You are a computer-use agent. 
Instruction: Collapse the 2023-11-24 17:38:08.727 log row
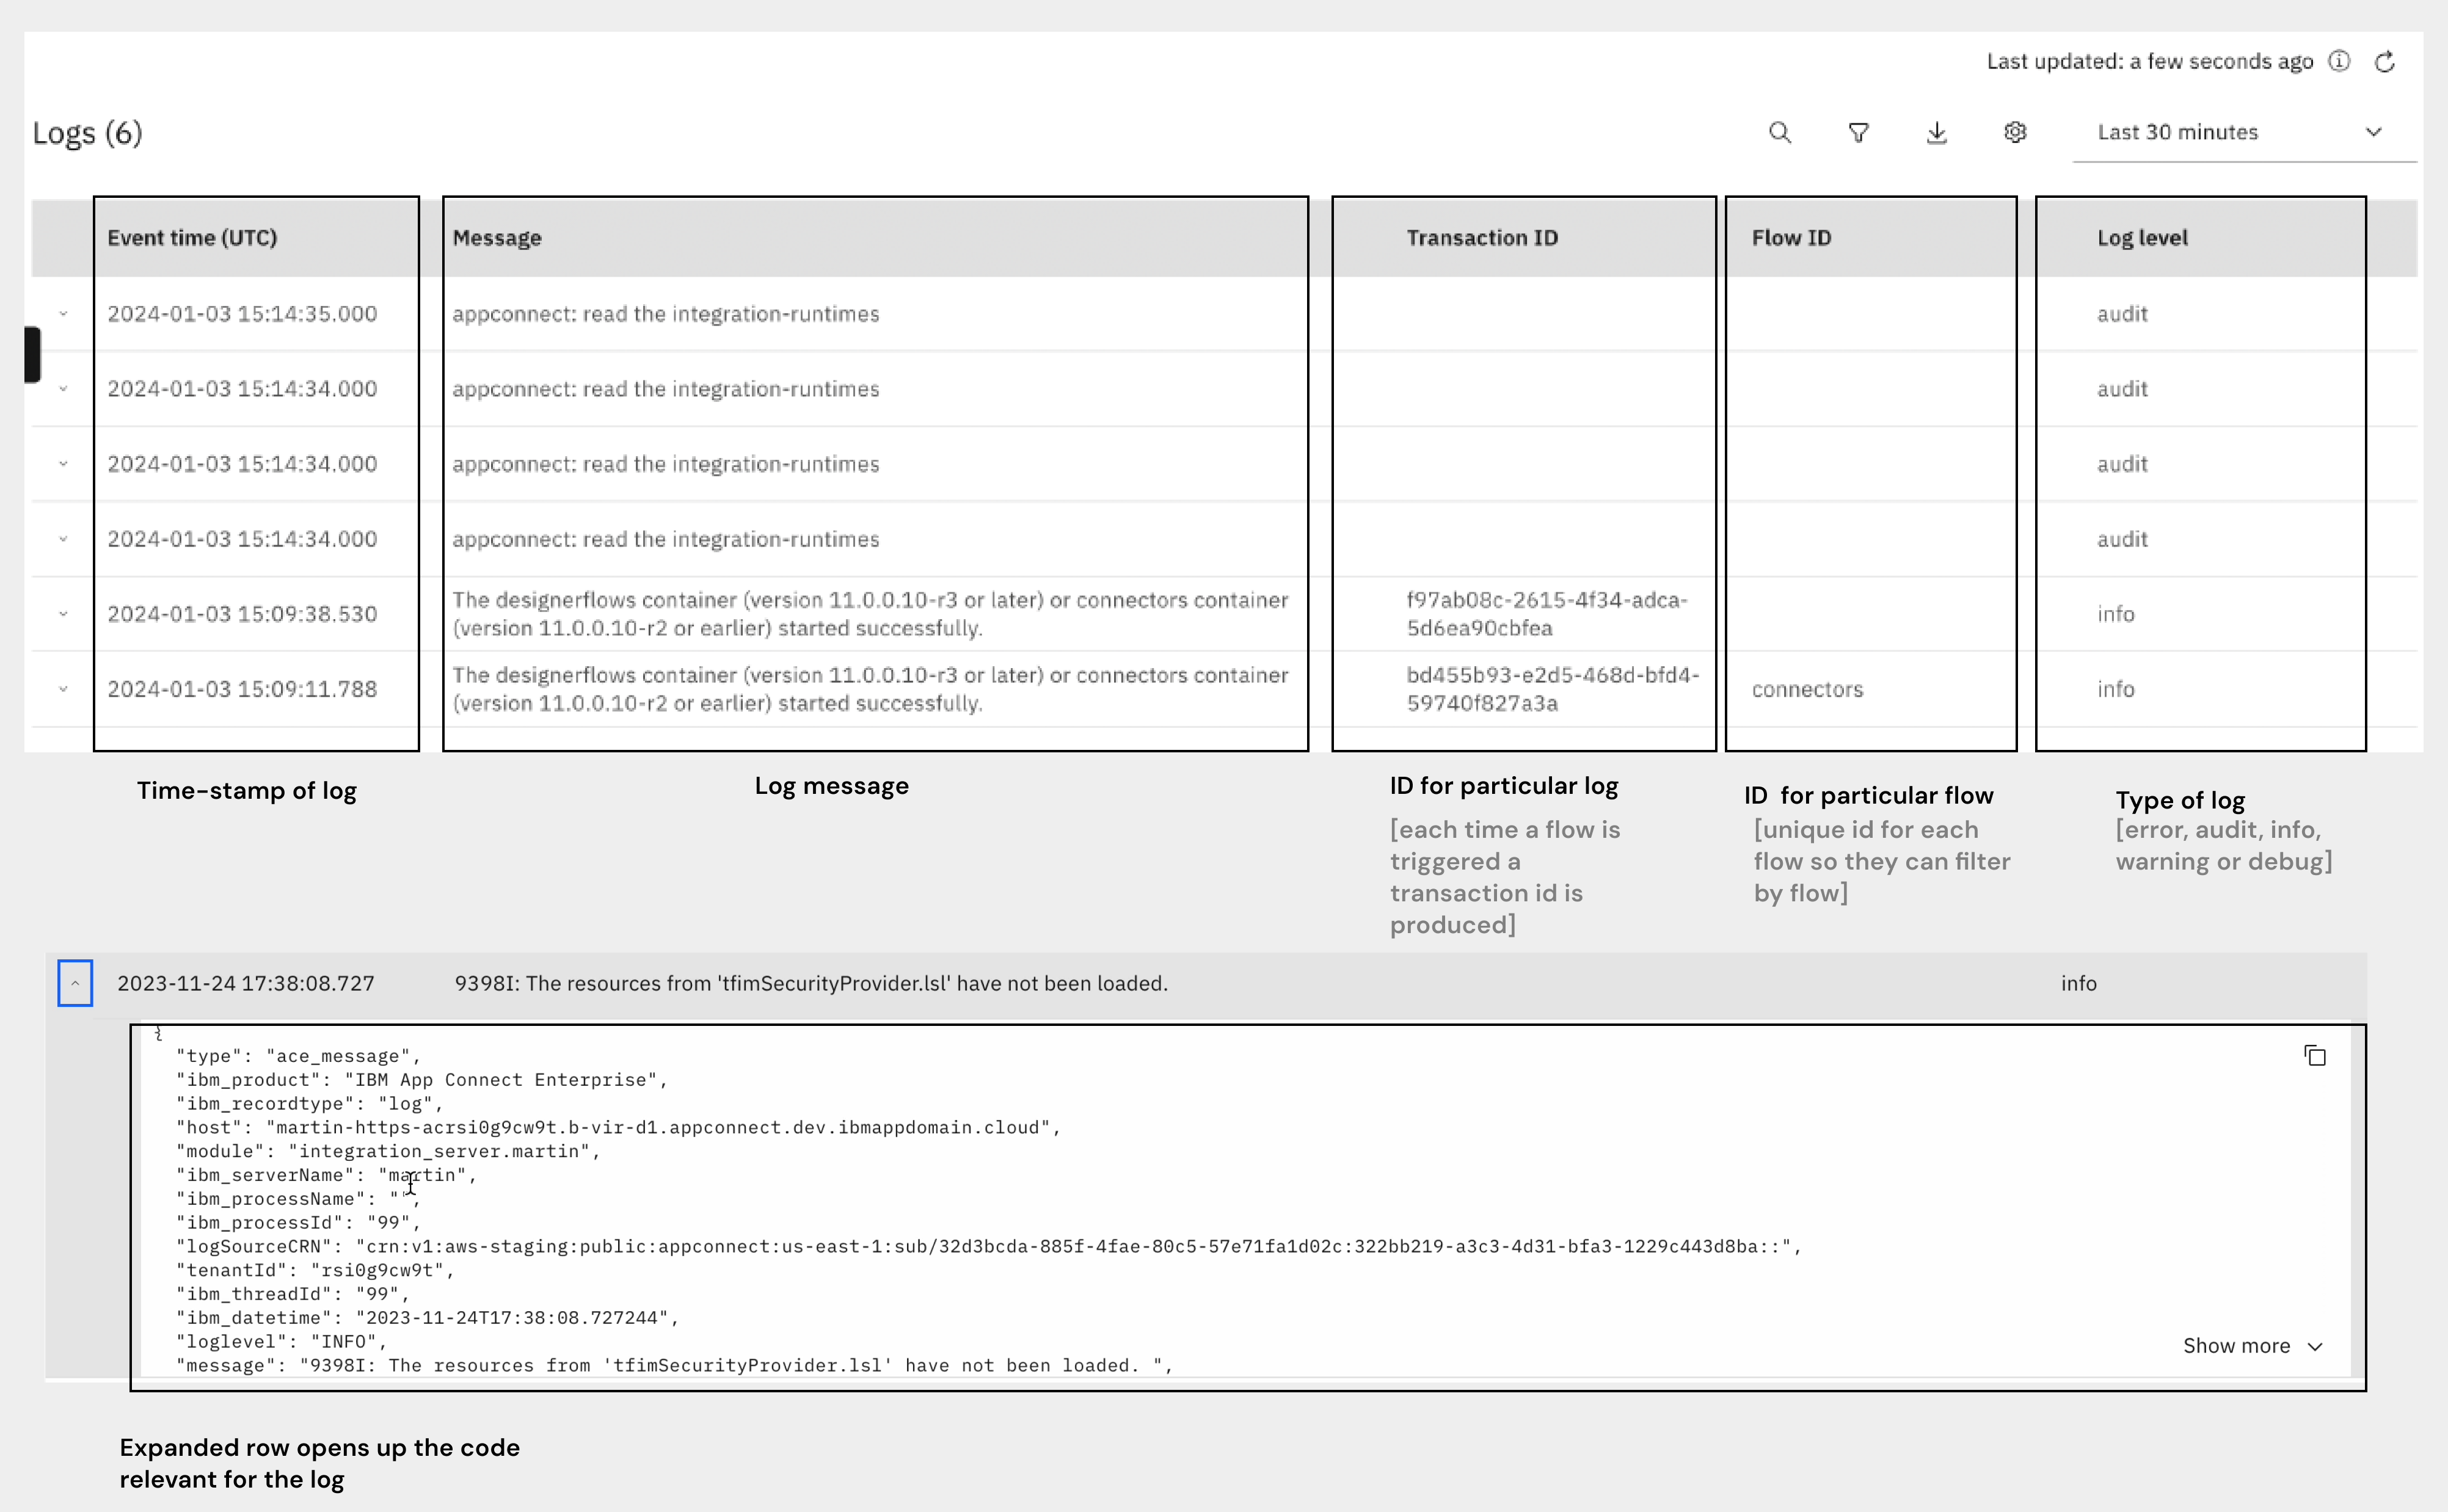point(75,983)
